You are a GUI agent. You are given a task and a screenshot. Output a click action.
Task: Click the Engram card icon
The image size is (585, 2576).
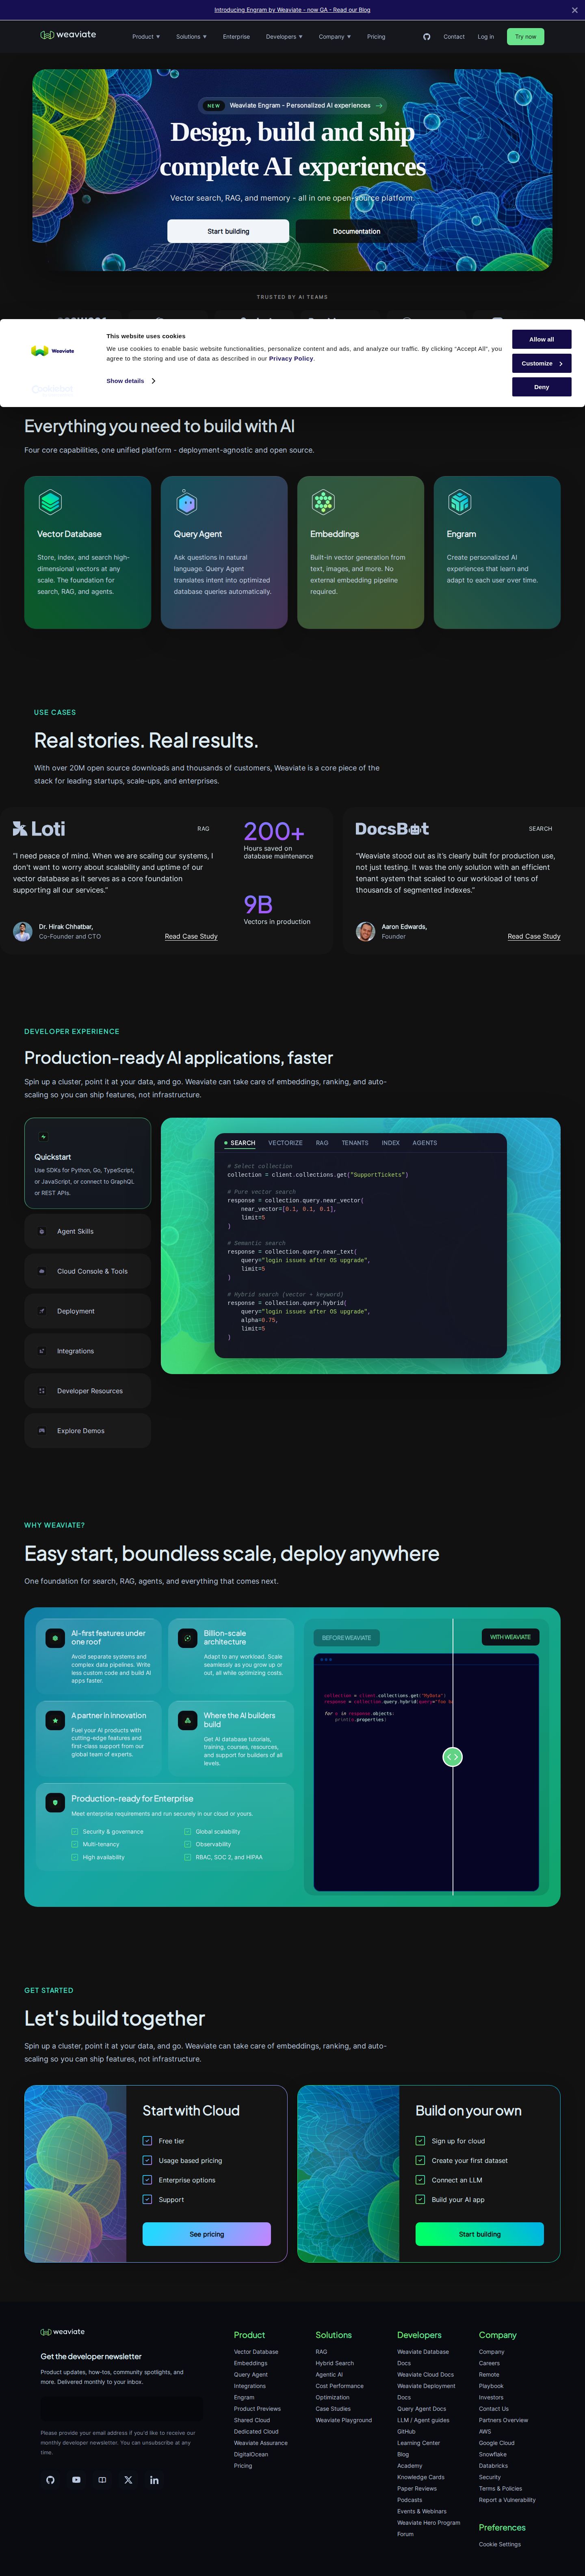tap(459, 502)
